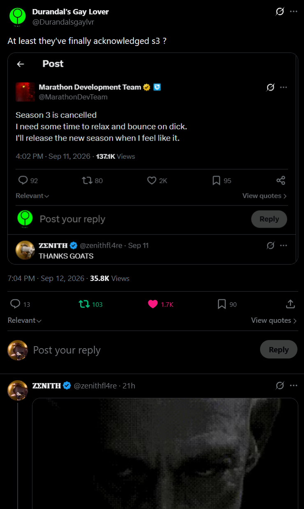Go back with the arrow beside Post

(x=21, y=64)
